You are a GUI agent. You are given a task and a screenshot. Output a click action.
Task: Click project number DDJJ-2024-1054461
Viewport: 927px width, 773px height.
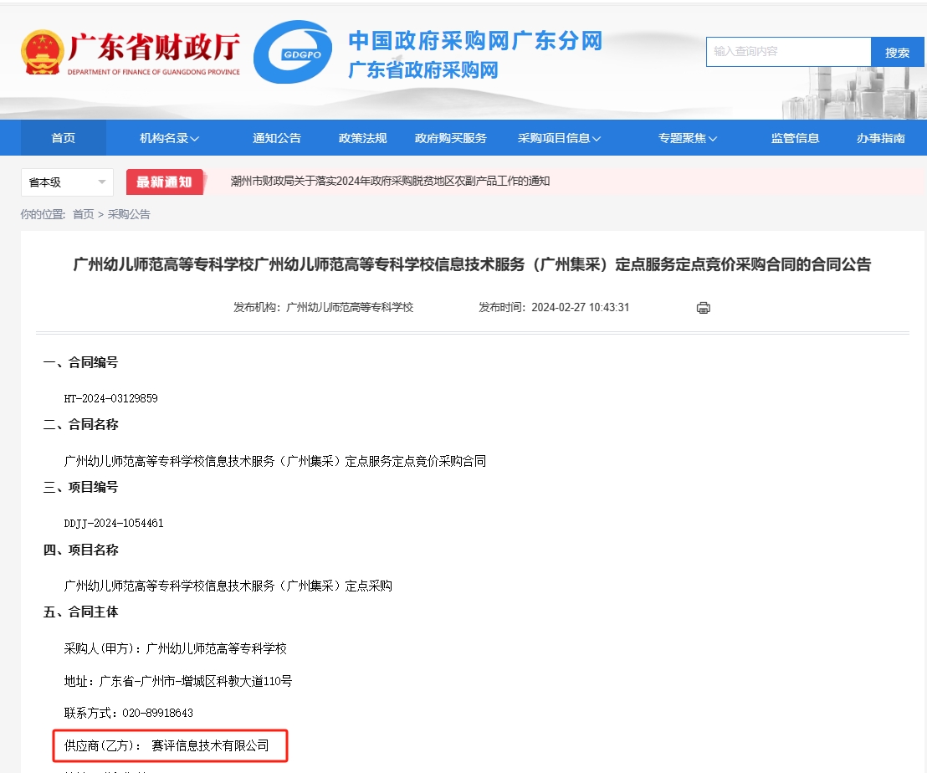[114, 523]
